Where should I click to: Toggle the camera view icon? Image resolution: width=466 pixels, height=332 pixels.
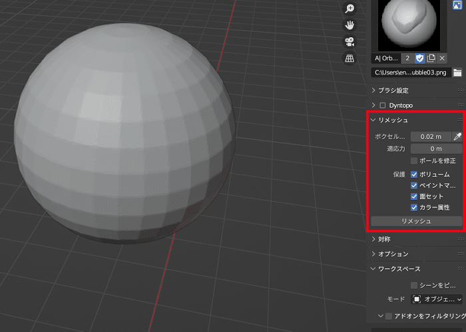tap(349, 42)
